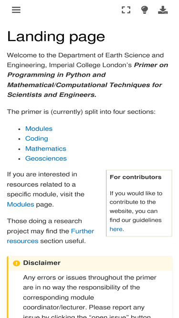Click the 'split into four sections' sentence
The height and width of the screenshot is (318, 179).
tap(81, 112)
